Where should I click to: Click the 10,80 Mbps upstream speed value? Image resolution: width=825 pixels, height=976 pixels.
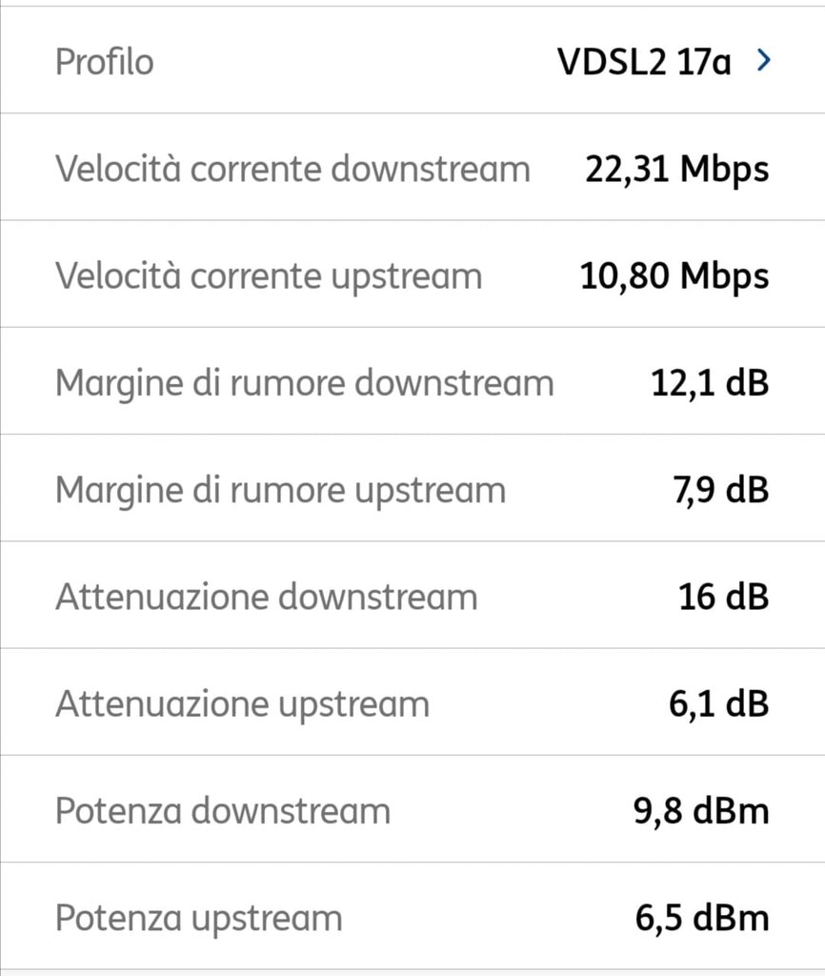[674, 276]
